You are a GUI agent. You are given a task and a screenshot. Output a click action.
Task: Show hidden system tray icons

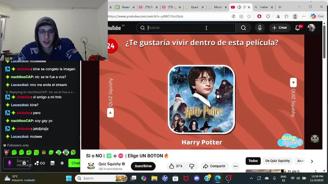coord(251,178)
